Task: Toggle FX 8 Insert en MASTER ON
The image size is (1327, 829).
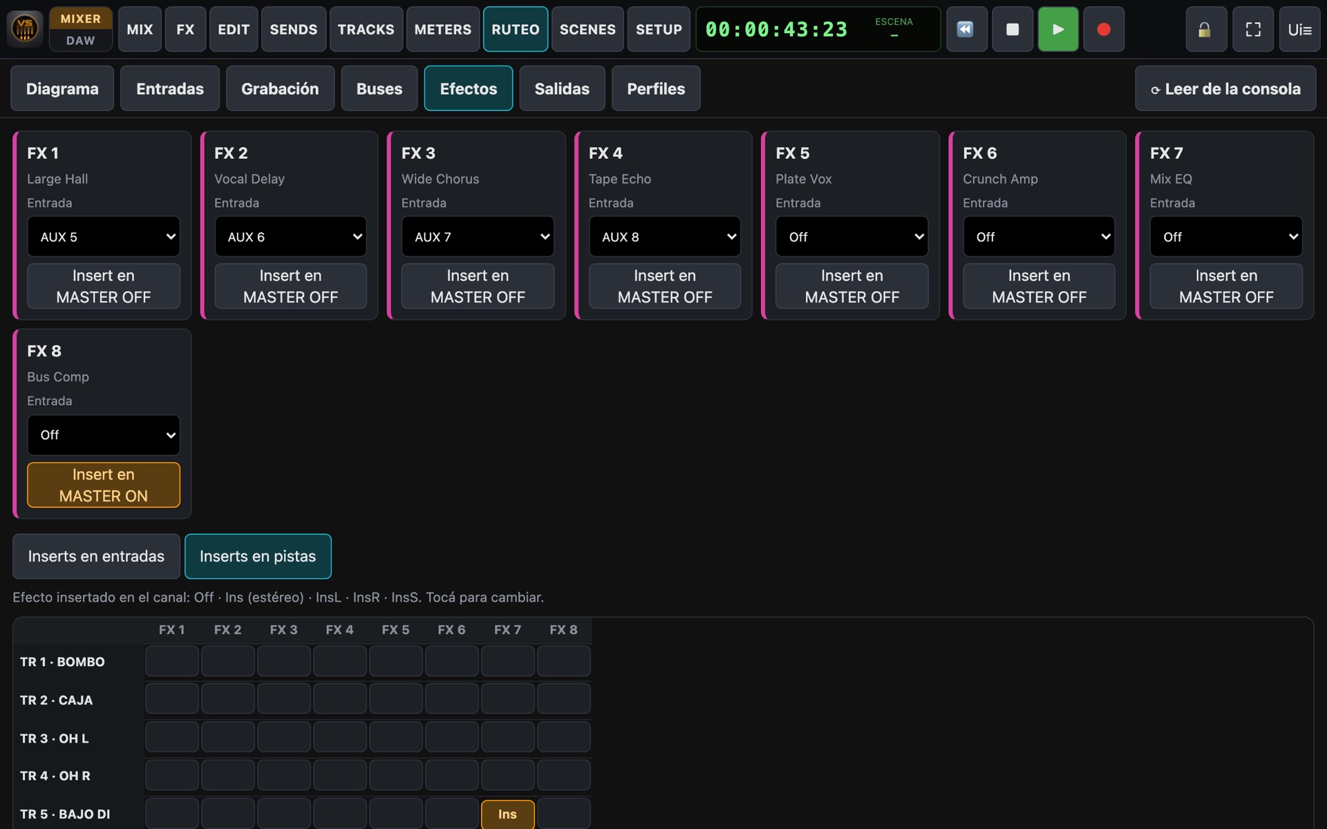Action: click(x=104, y=485)
